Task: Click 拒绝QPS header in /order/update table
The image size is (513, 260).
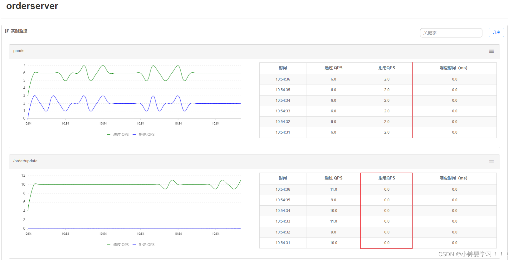Action: point(387,178)
